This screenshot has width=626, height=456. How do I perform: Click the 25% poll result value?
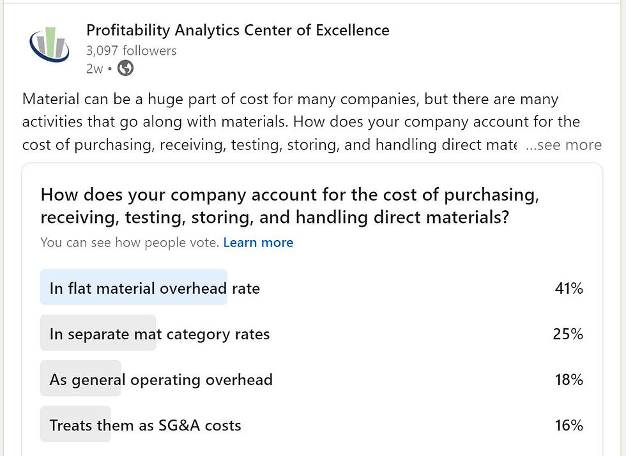[569, 334]
